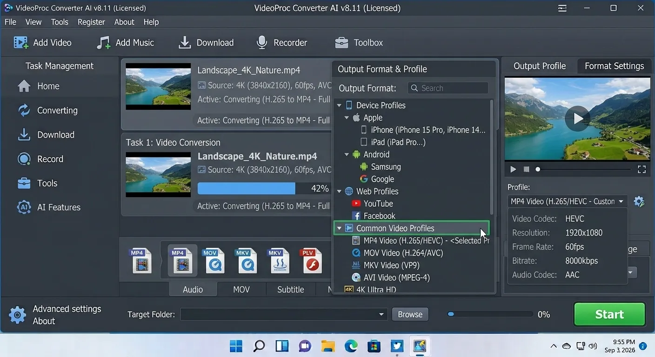Open File Explorer from the taskbar

click(x=328, y=346)
